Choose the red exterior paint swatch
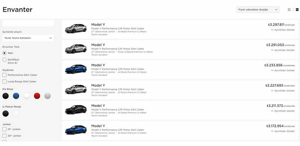Viewport: 300px width, 146px height. pos(37,96)
